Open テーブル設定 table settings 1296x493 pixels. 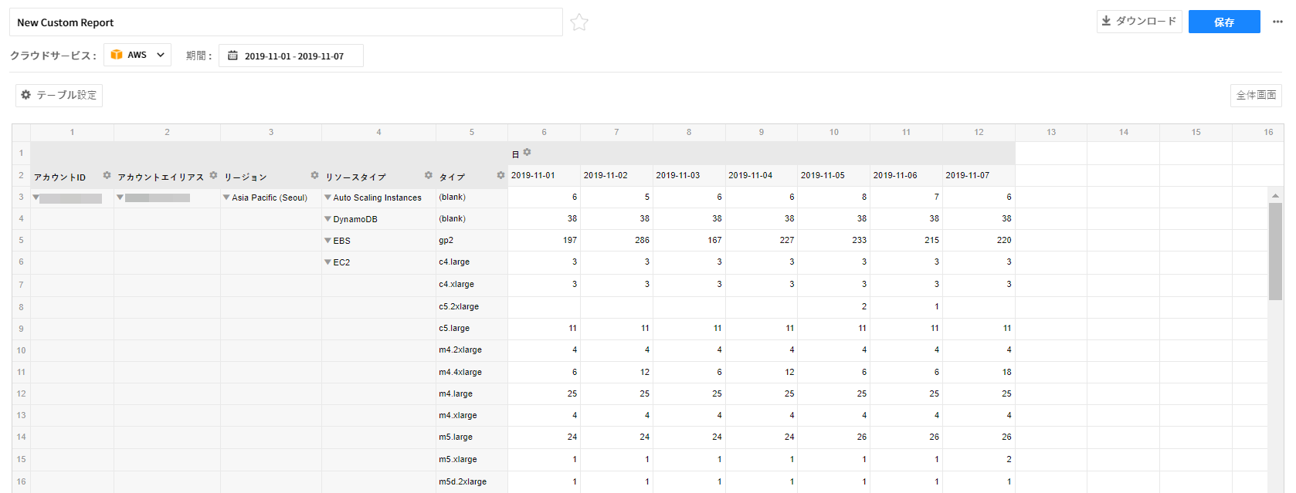coord(59,95)
